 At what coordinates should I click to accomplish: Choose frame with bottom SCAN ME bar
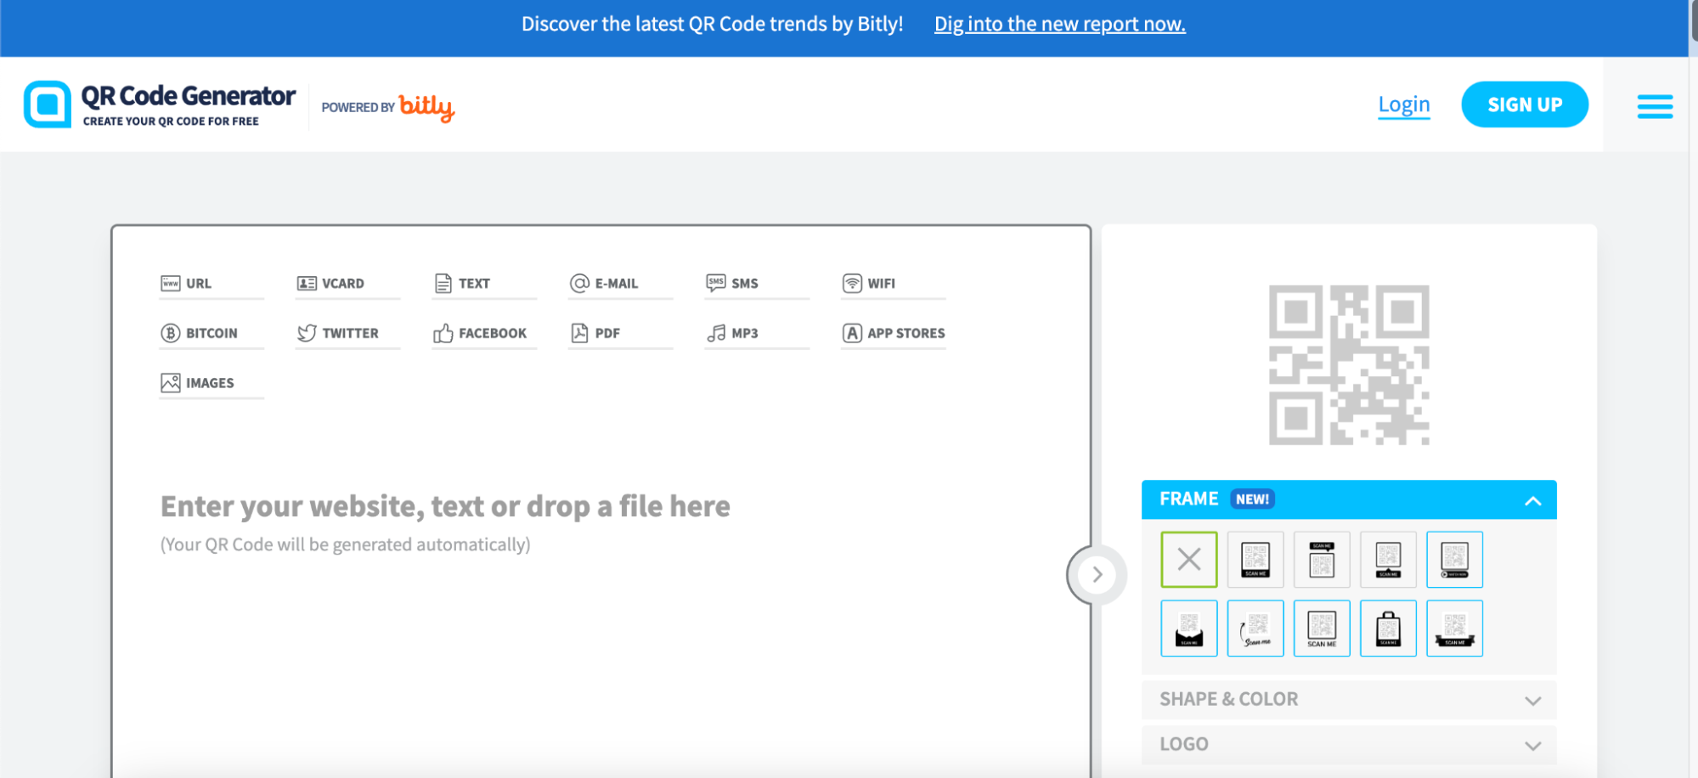pos(1255,560)
